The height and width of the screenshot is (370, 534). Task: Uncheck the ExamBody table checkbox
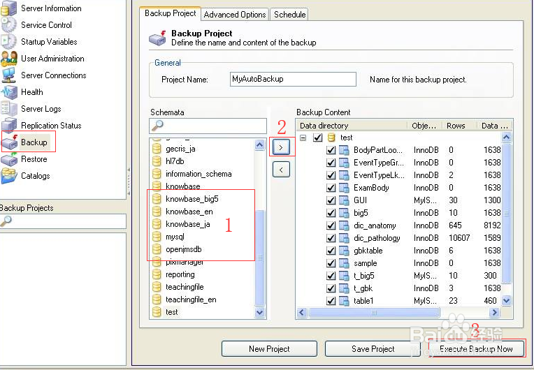pyautogui.click(x=331, y=188)
